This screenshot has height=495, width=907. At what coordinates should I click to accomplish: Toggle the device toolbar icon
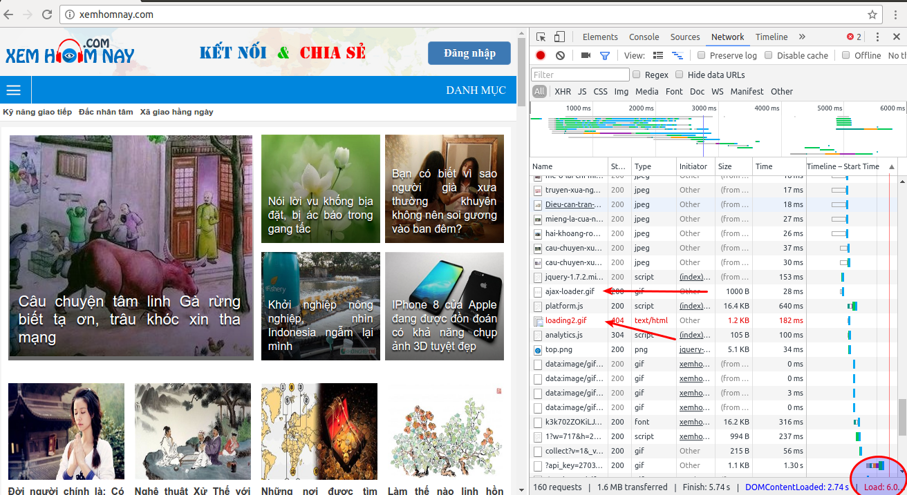pyautogui.click(x=559, y=37)
